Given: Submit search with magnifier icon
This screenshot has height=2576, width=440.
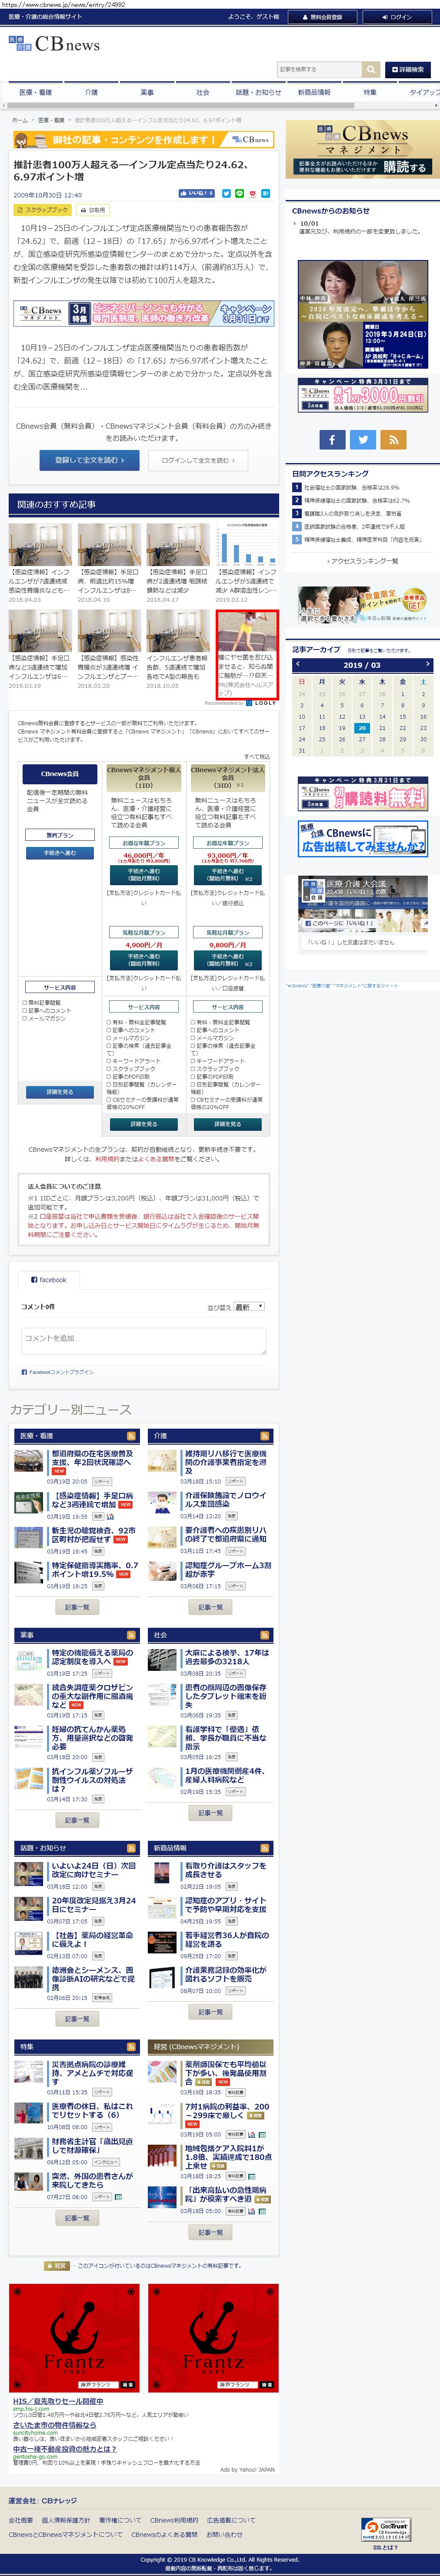Looking at the screenshot, I should 371,69.
